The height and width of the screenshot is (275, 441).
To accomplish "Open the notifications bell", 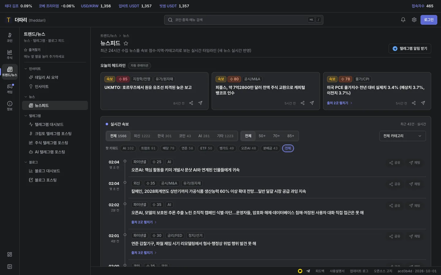I will tap(403, 20).
